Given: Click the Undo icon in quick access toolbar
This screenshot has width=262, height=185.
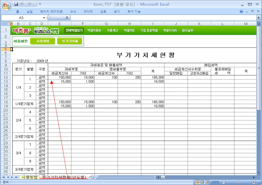Looking at the screenshot, I should pyautogui.click(x=23, y=4).
